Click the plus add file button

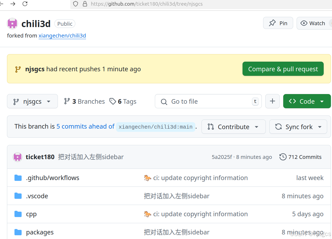pos(273,101)
